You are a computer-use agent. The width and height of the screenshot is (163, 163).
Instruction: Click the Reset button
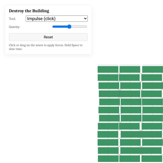click(48, 37)
